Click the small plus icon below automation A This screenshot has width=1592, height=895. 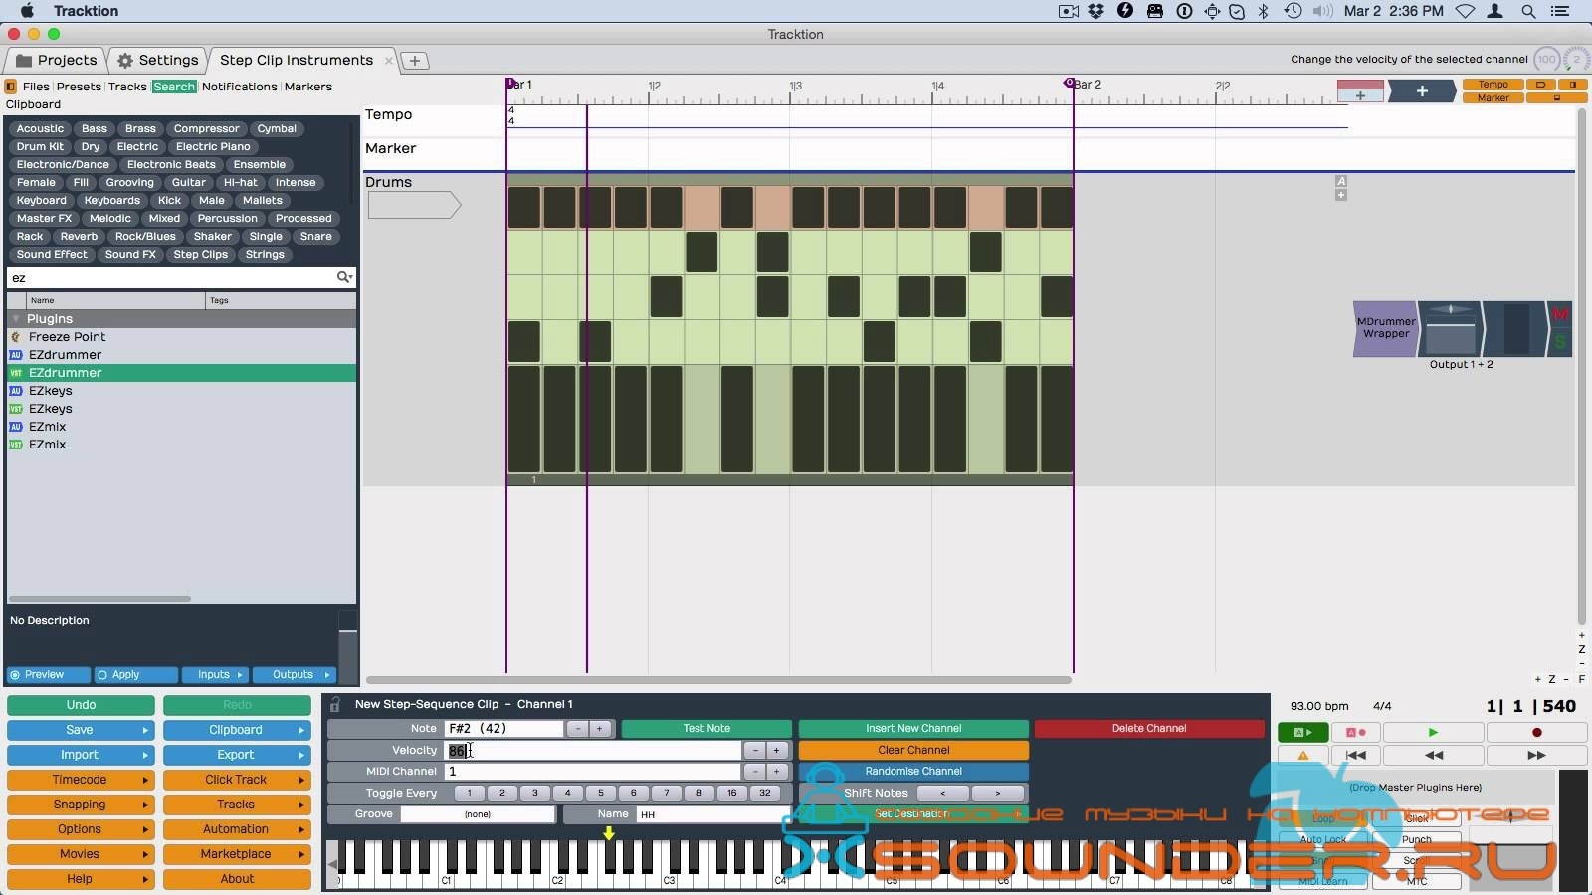pyautogui.click(x=1341, y=195)
